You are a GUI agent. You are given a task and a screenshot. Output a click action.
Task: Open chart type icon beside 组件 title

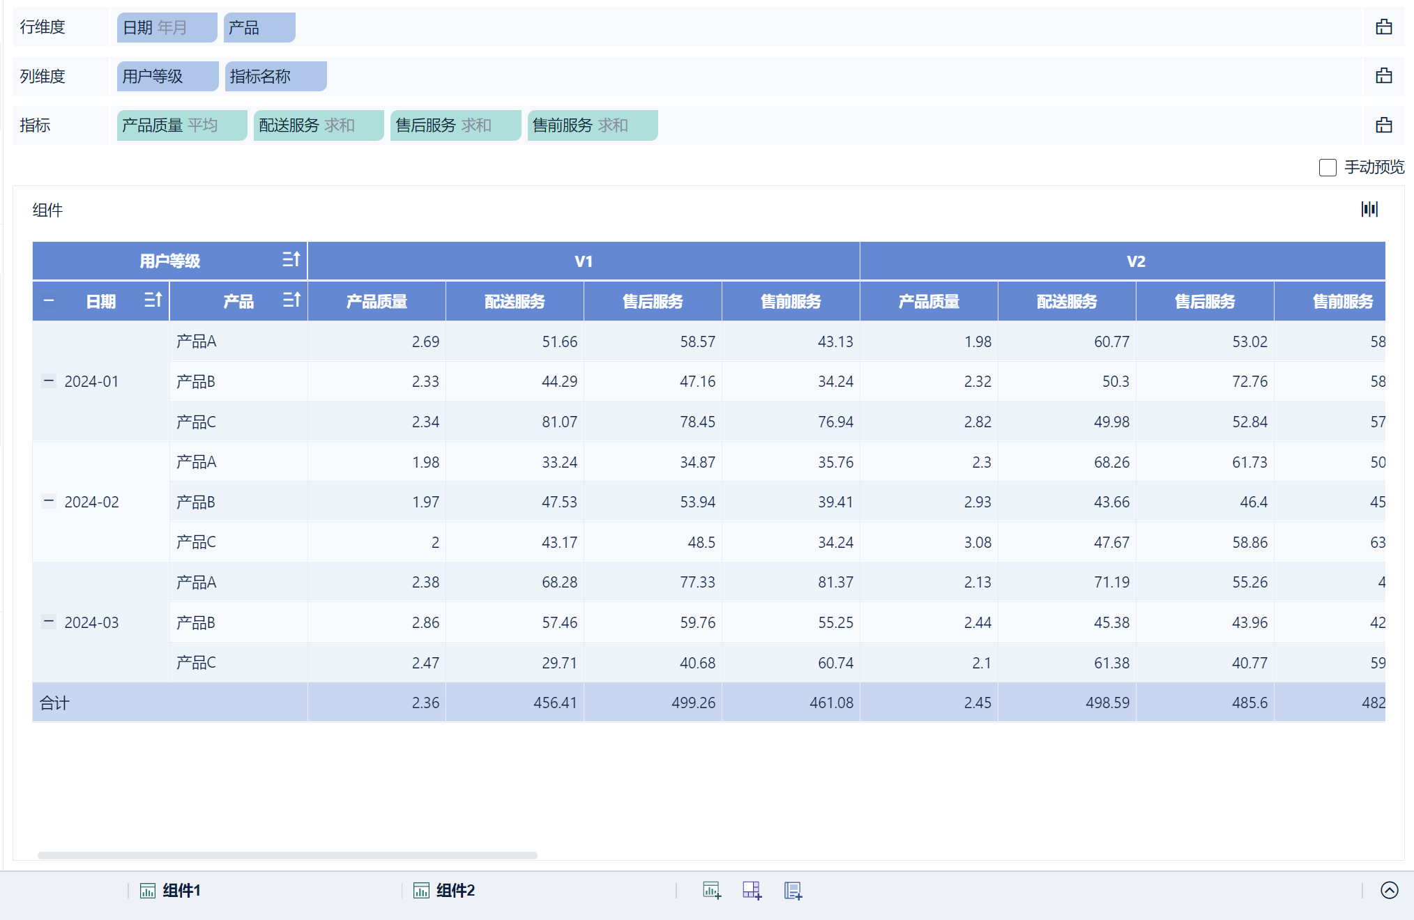1369,209
